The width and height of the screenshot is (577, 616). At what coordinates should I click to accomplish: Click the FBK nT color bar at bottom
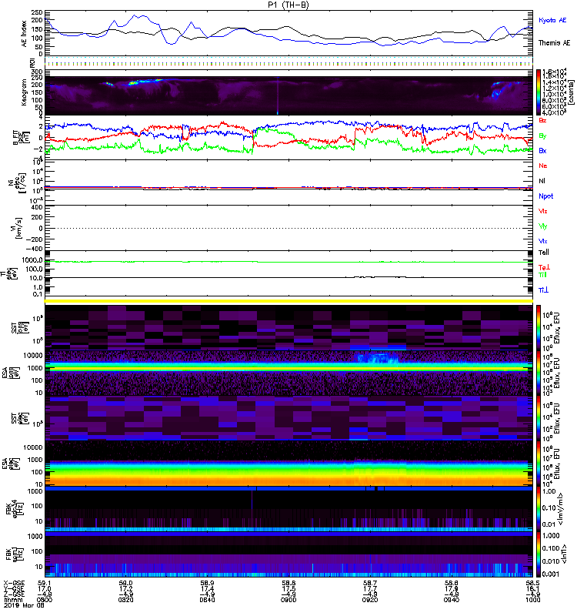tap(538, 554)
